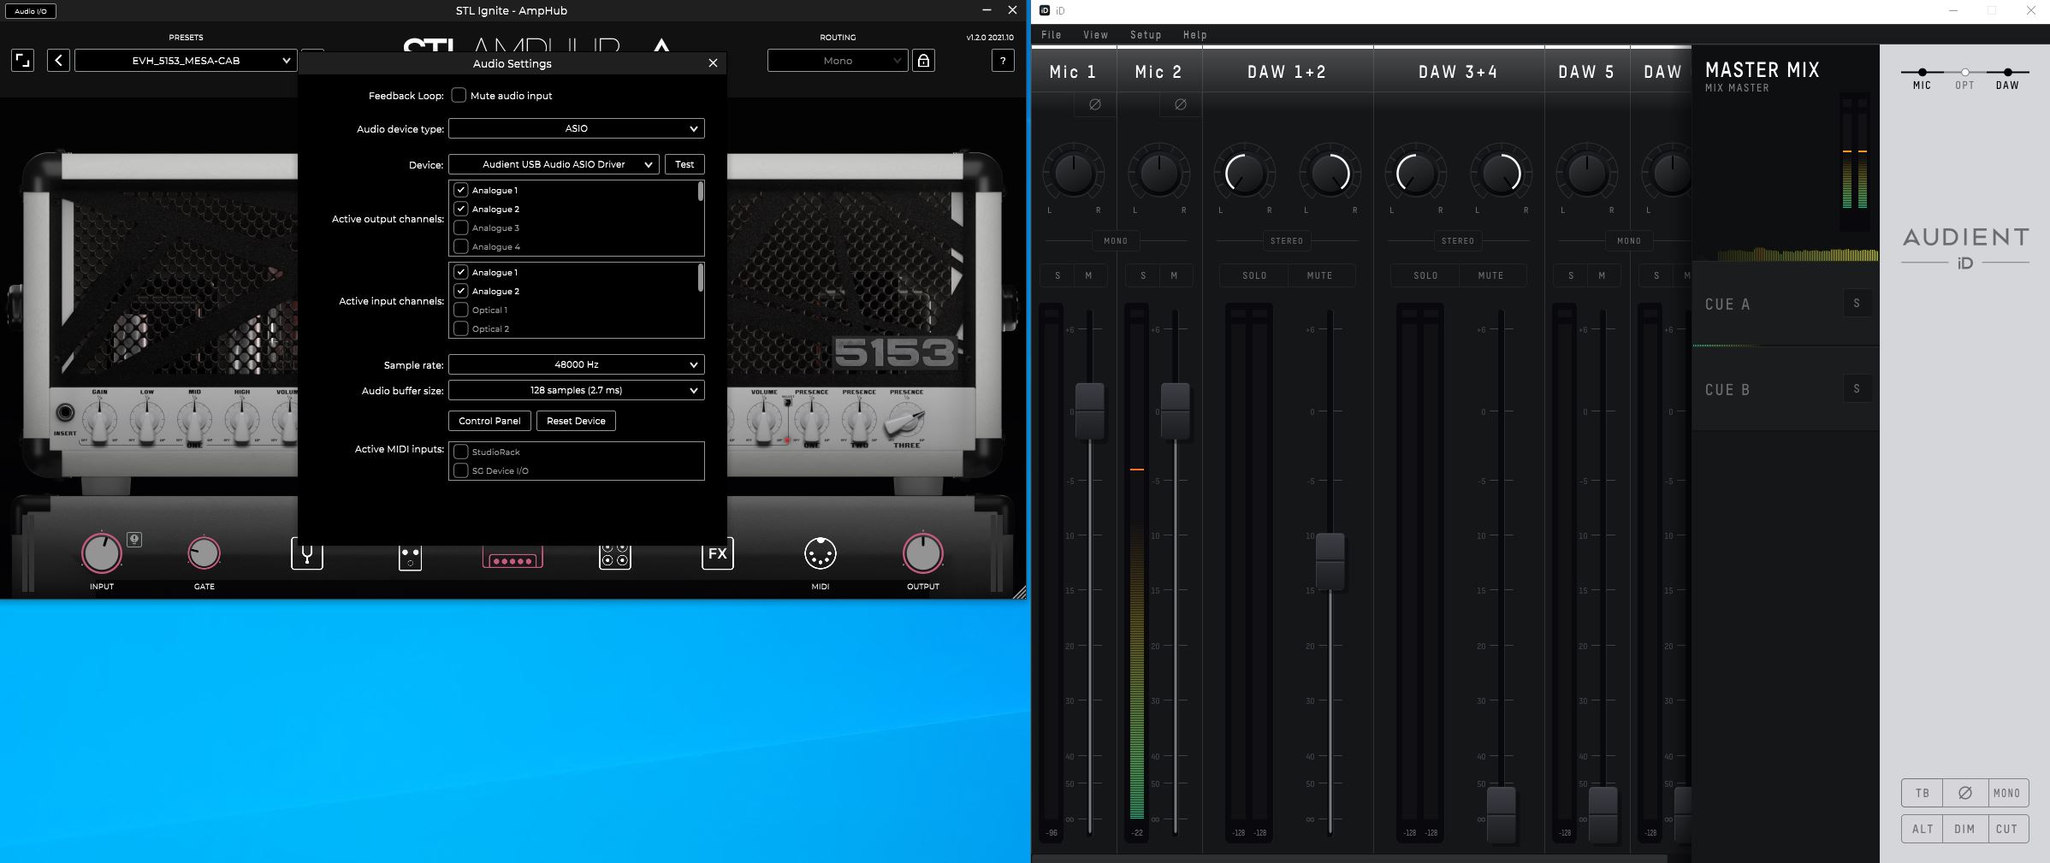This screenshot has height=863, width=2050.
Task: Solo the DAW 1+2 channel
Action: pyautogui.click(x=1254, y=275)
